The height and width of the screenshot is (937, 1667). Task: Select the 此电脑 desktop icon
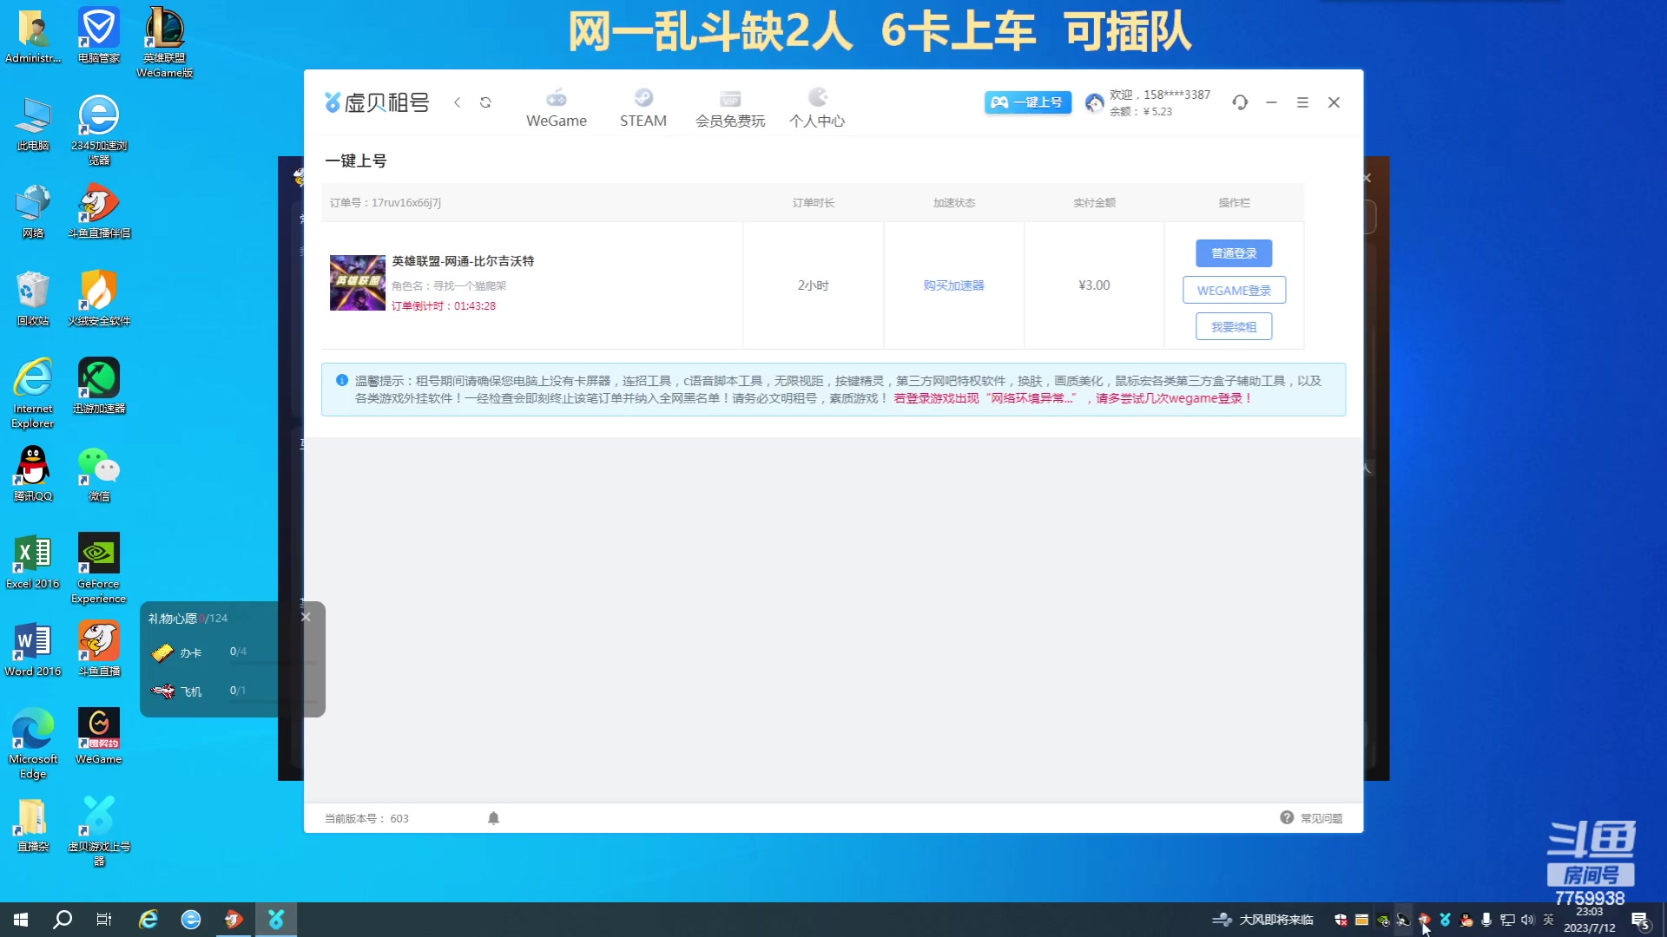[x=33, y=124]
